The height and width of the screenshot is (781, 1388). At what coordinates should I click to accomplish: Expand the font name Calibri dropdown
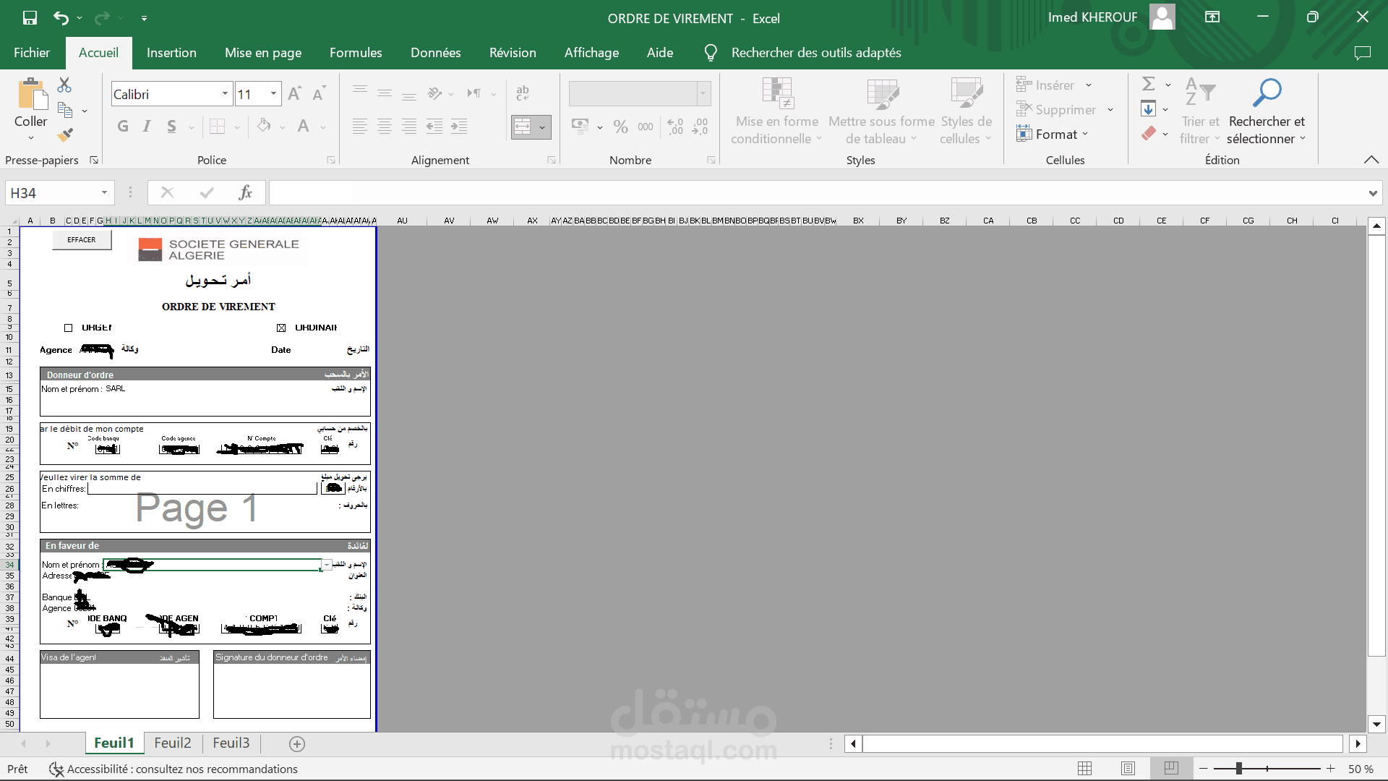pyautogui.click(x=225, y=94)
